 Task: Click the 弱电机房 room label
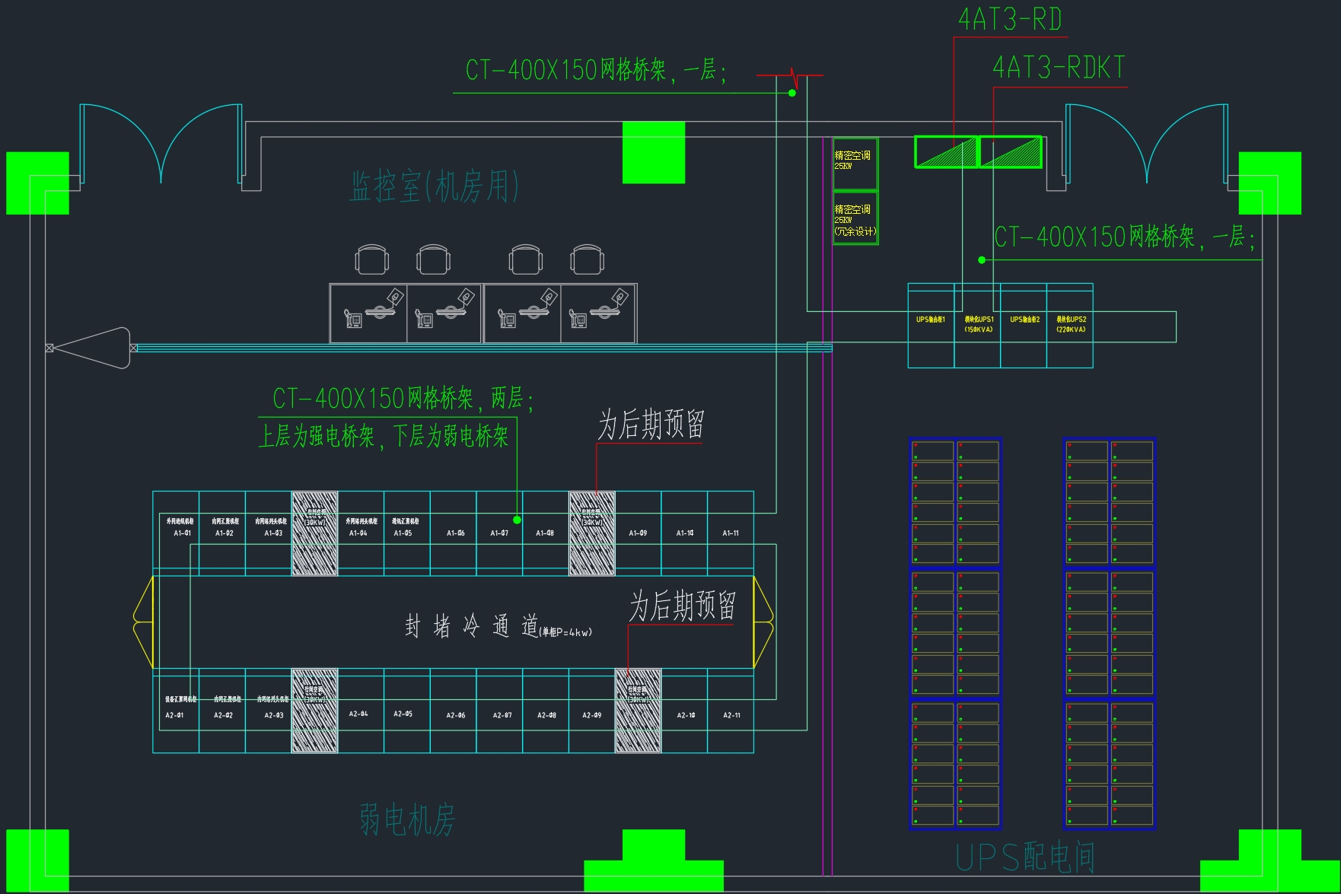[407, 820]
